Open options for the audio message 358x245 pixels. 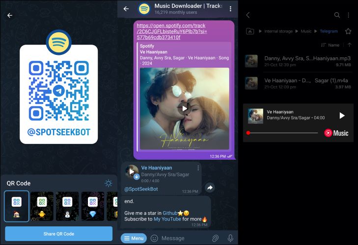coord(198,168)
